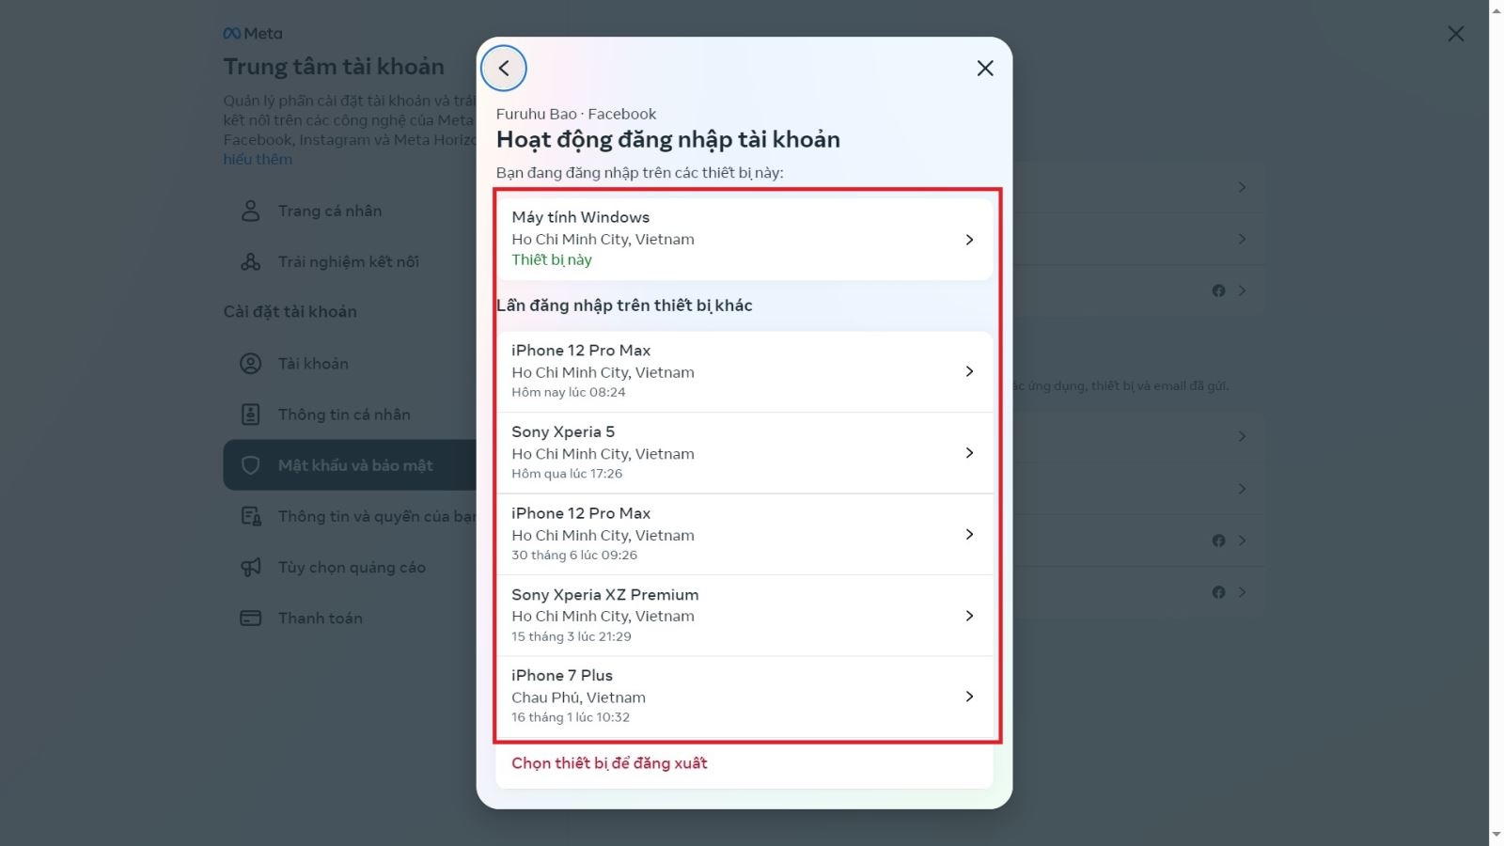Click Chọn thiết bị để đăng xuất
This screenshot has width=1504, height=846.
(x=609, y=763)
